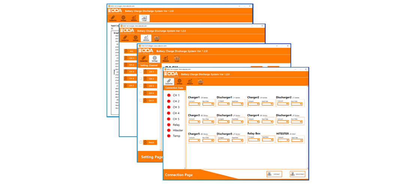Screen dimensions: 412x184
Task: Click the CH 1 red status indicator
Action: click(x=169, y=95)
